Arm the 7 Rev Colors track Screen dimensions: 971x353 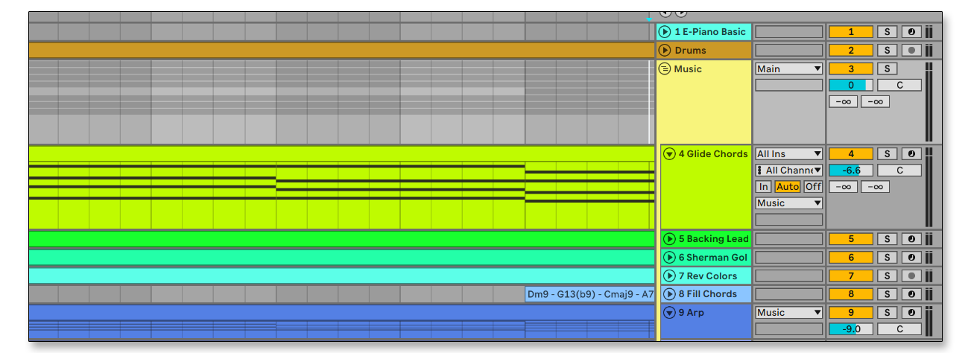(911, 276)
